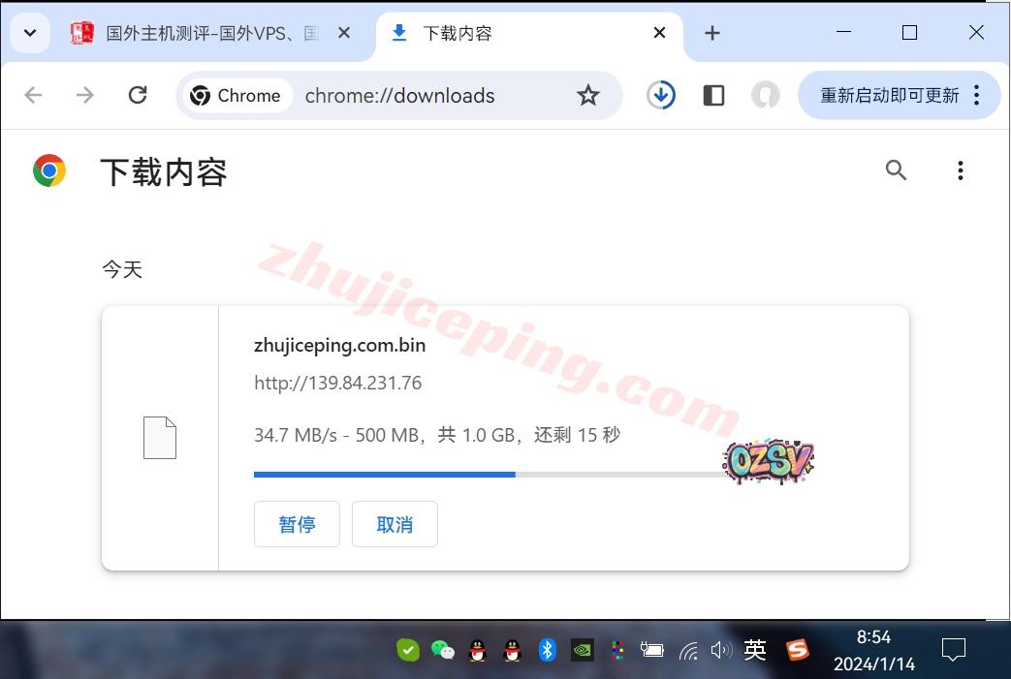Open the Chrome downloads toolbar icon

tap(661, 95)
